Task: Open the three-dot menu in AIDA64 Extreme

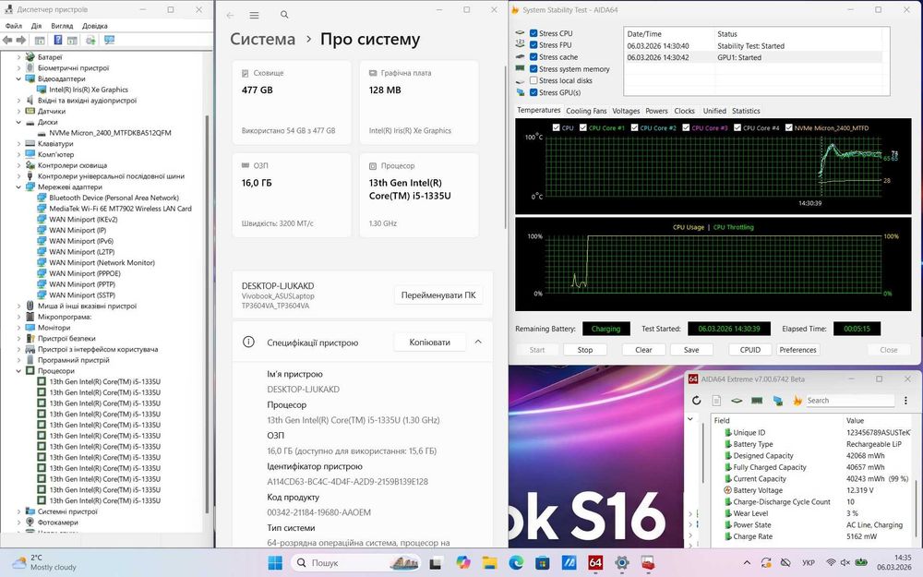Action: [x=905, y=401]
